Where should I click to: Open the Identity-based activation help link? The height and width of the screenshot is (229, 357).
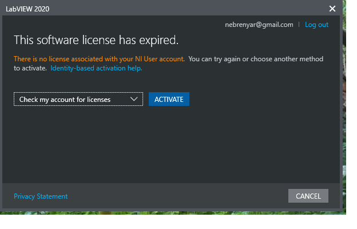tap(96, 68)
